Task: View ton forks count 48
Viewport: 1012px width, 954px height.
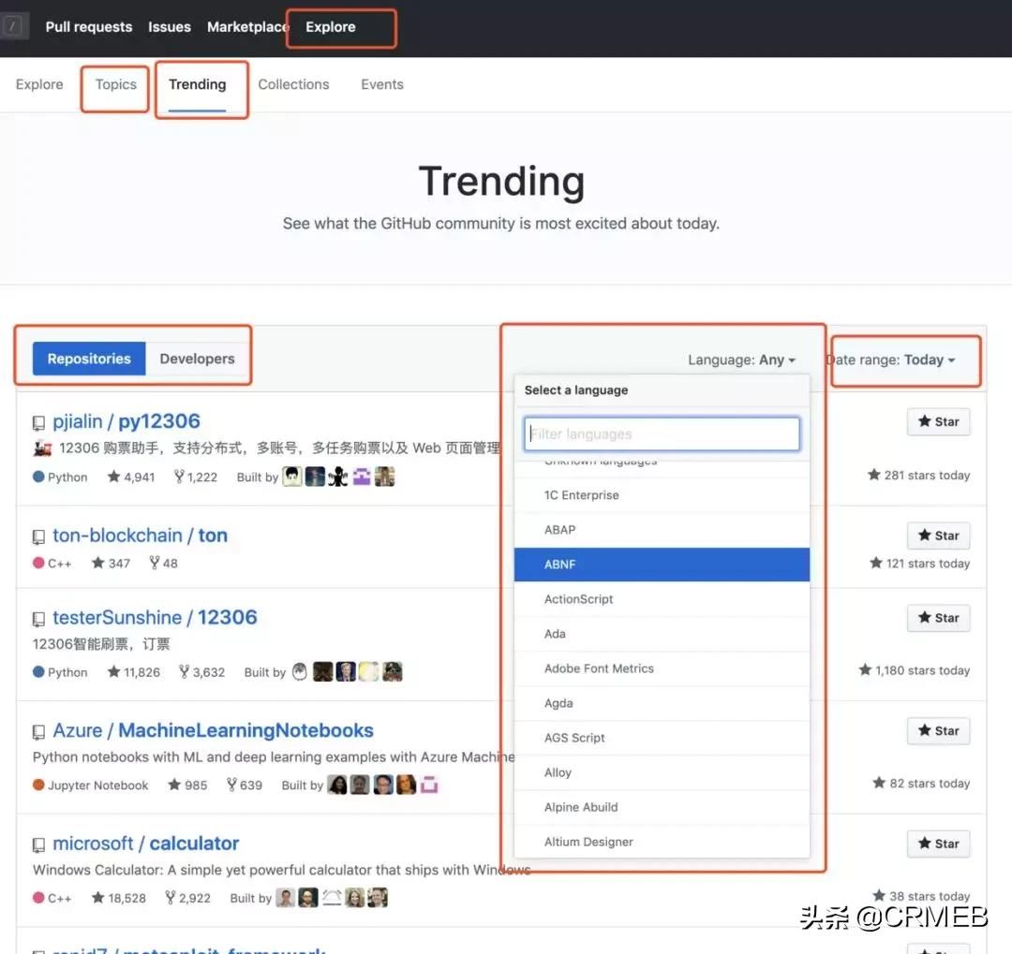Action: coord(164,564)
